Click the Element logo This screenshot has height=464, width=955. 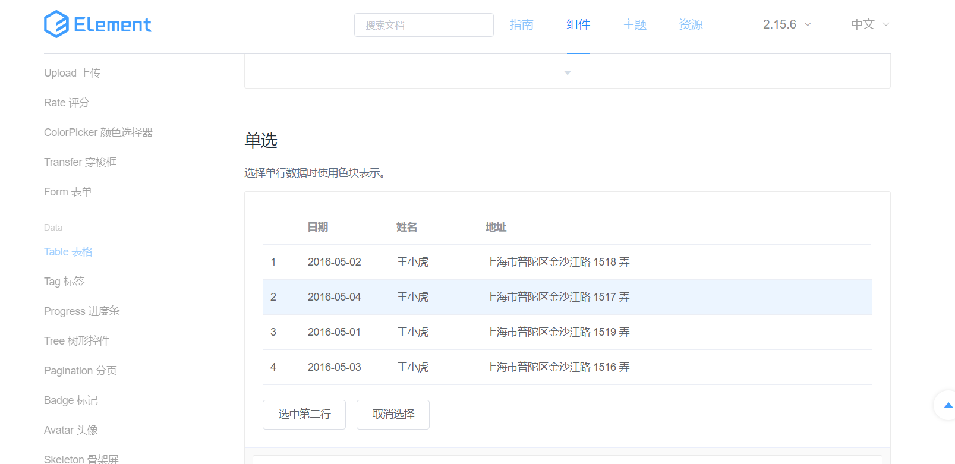coord(97,24)
